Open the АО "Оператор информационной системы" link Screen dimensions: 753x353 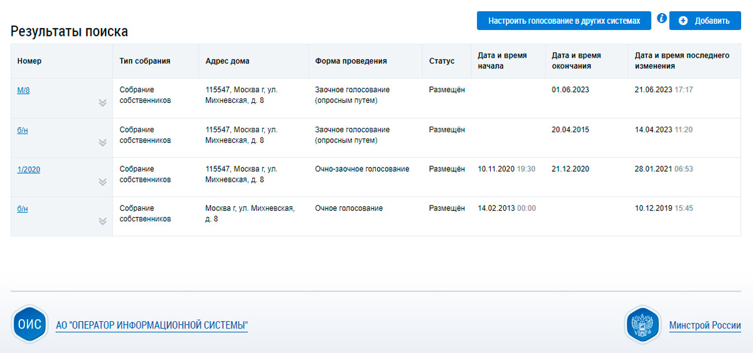[152, 325]
